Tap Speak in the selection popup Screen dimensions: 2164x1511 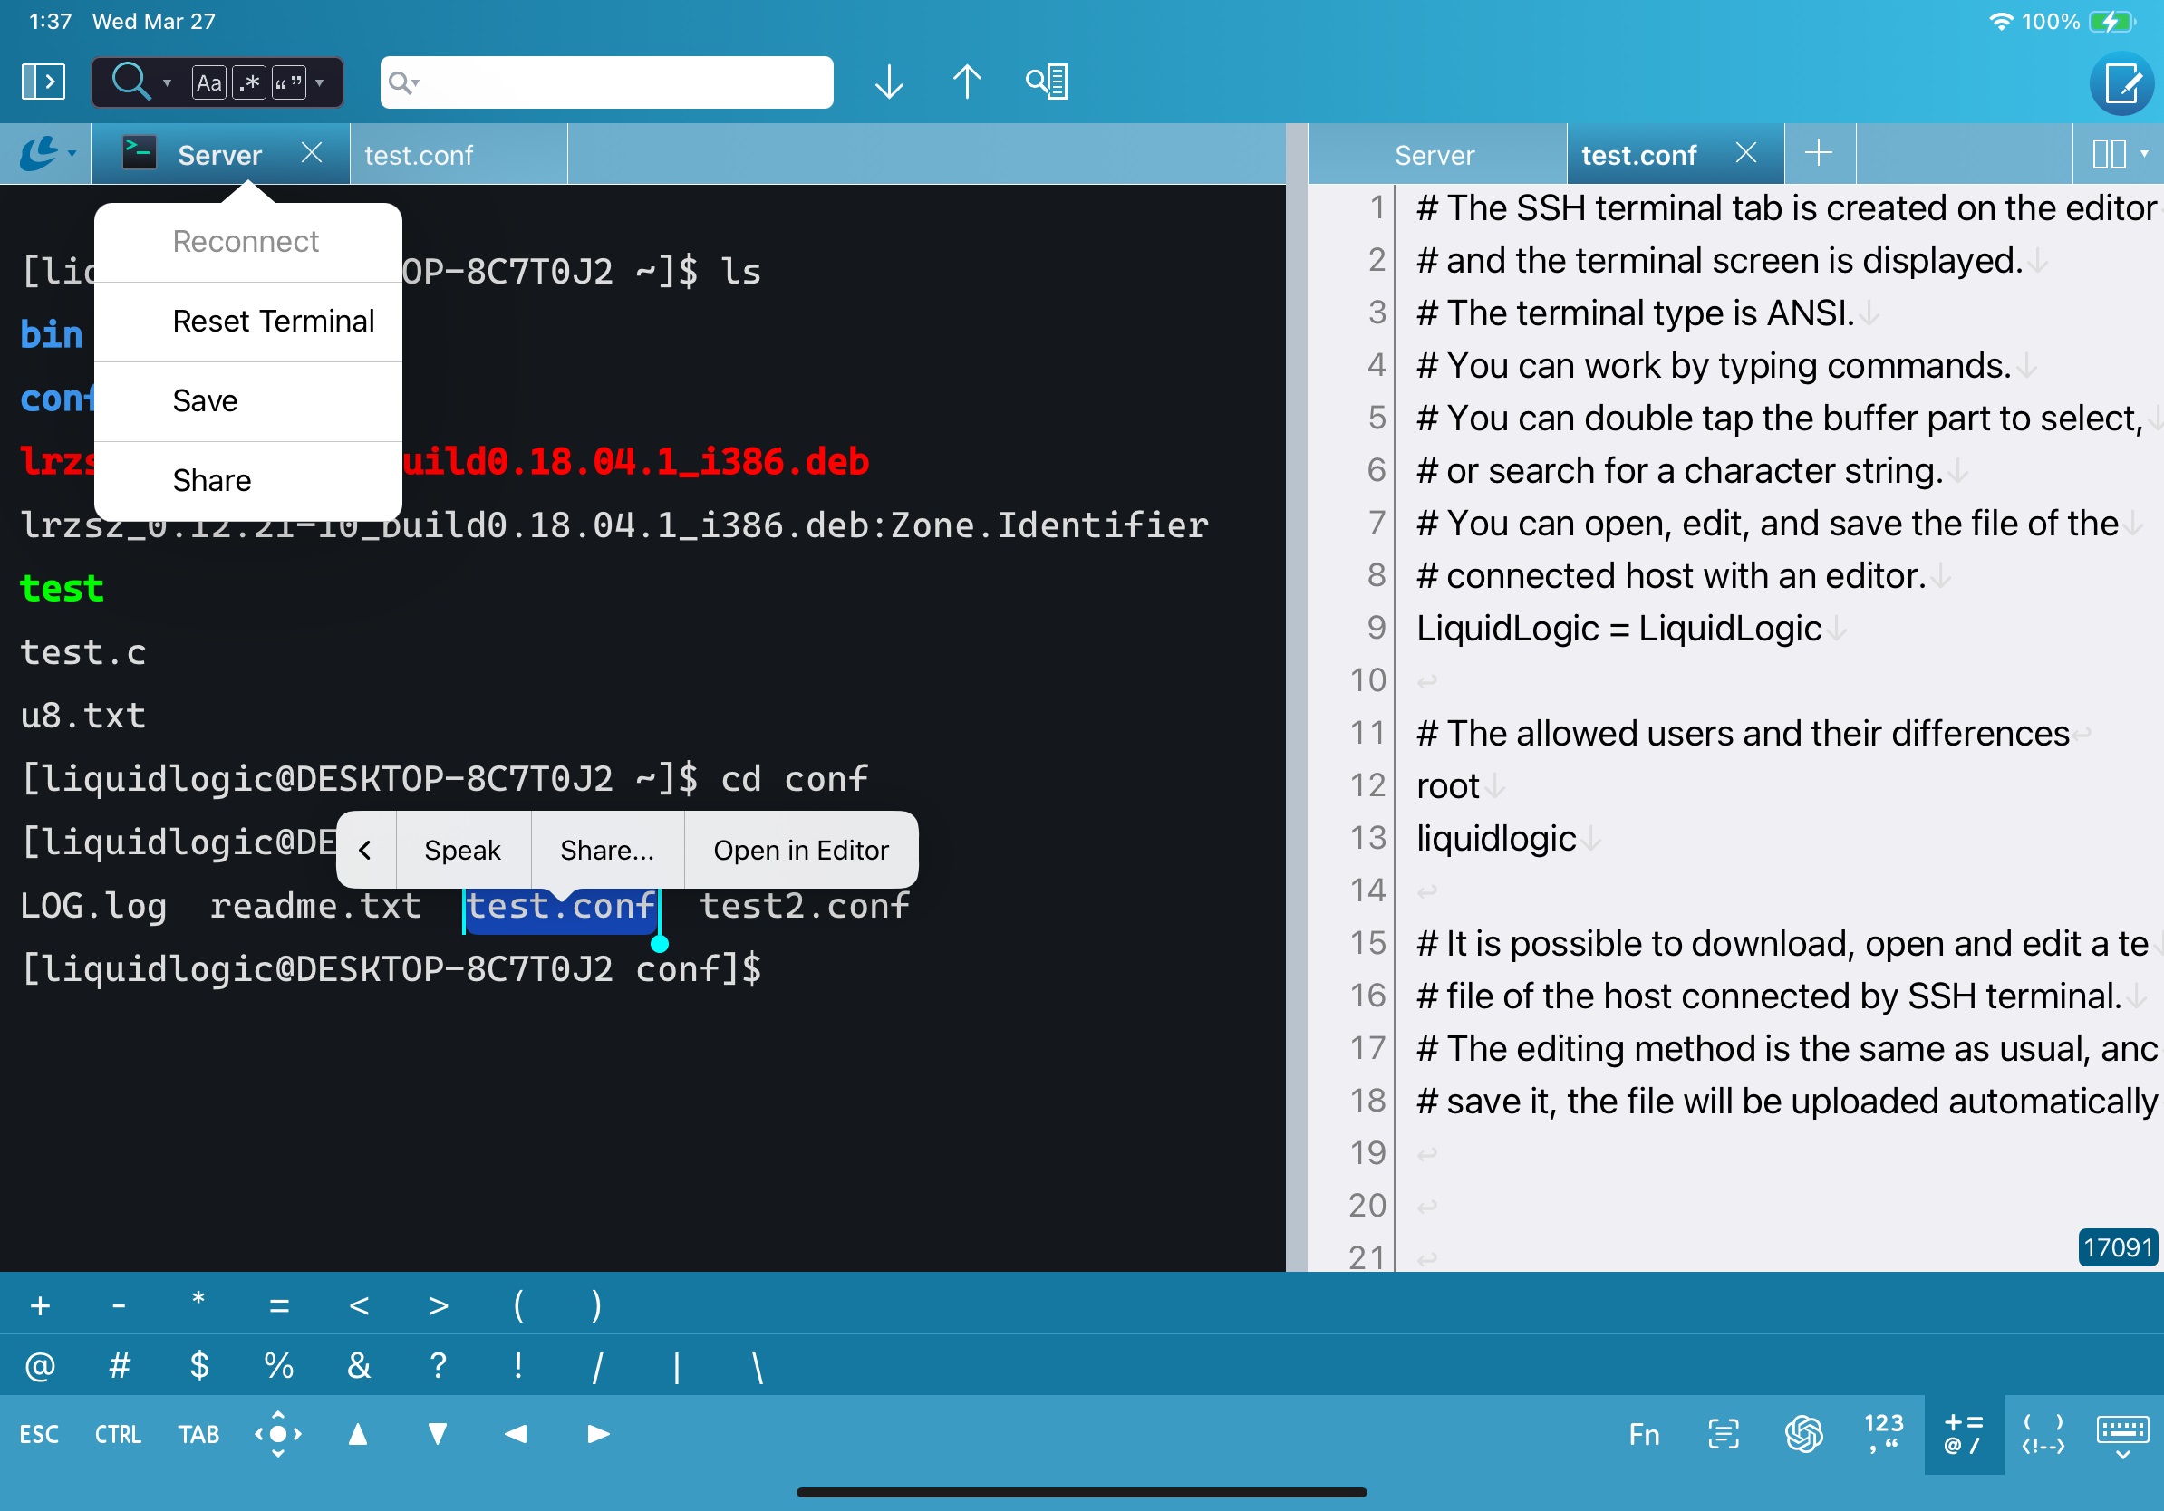462,849
